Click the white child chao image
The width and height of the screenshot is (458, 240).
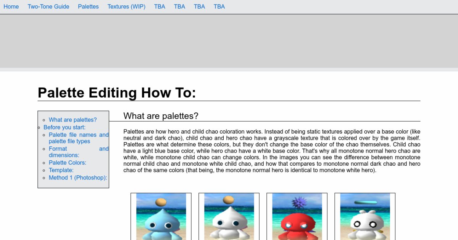[x=229, y=216]
